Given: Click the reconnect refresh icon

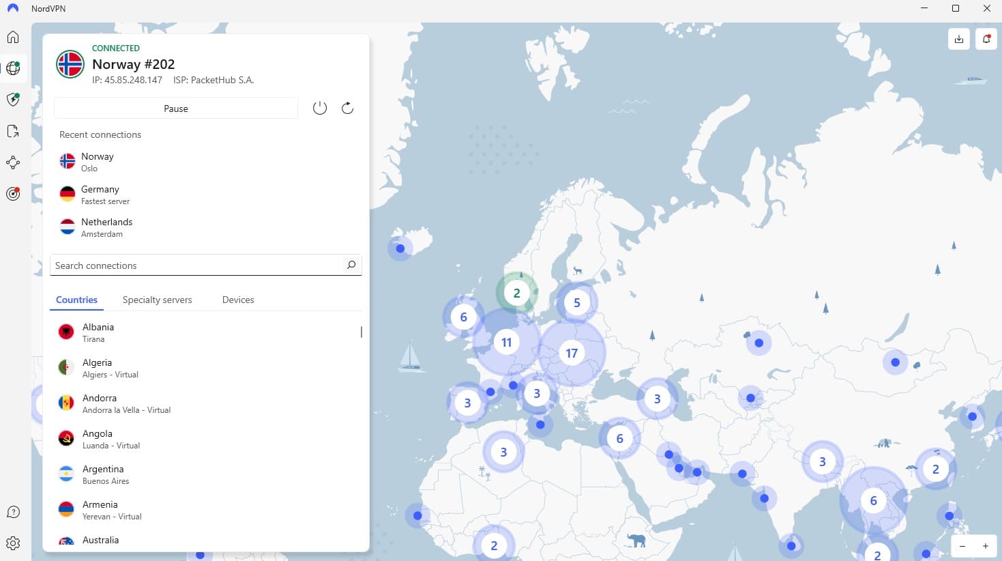Looking at the screenshot, I should 347,108.
